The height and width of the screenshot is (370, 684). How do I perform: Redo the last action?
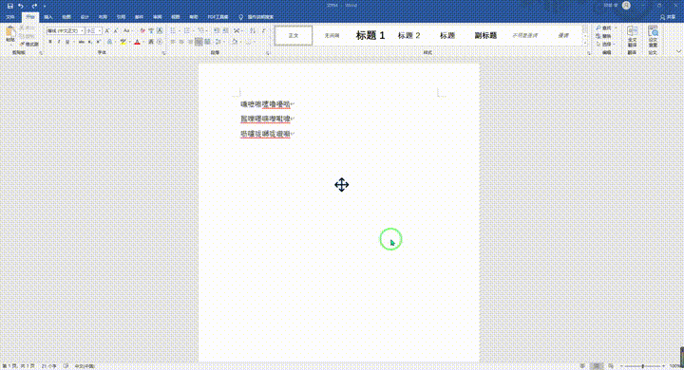point(34,6)
